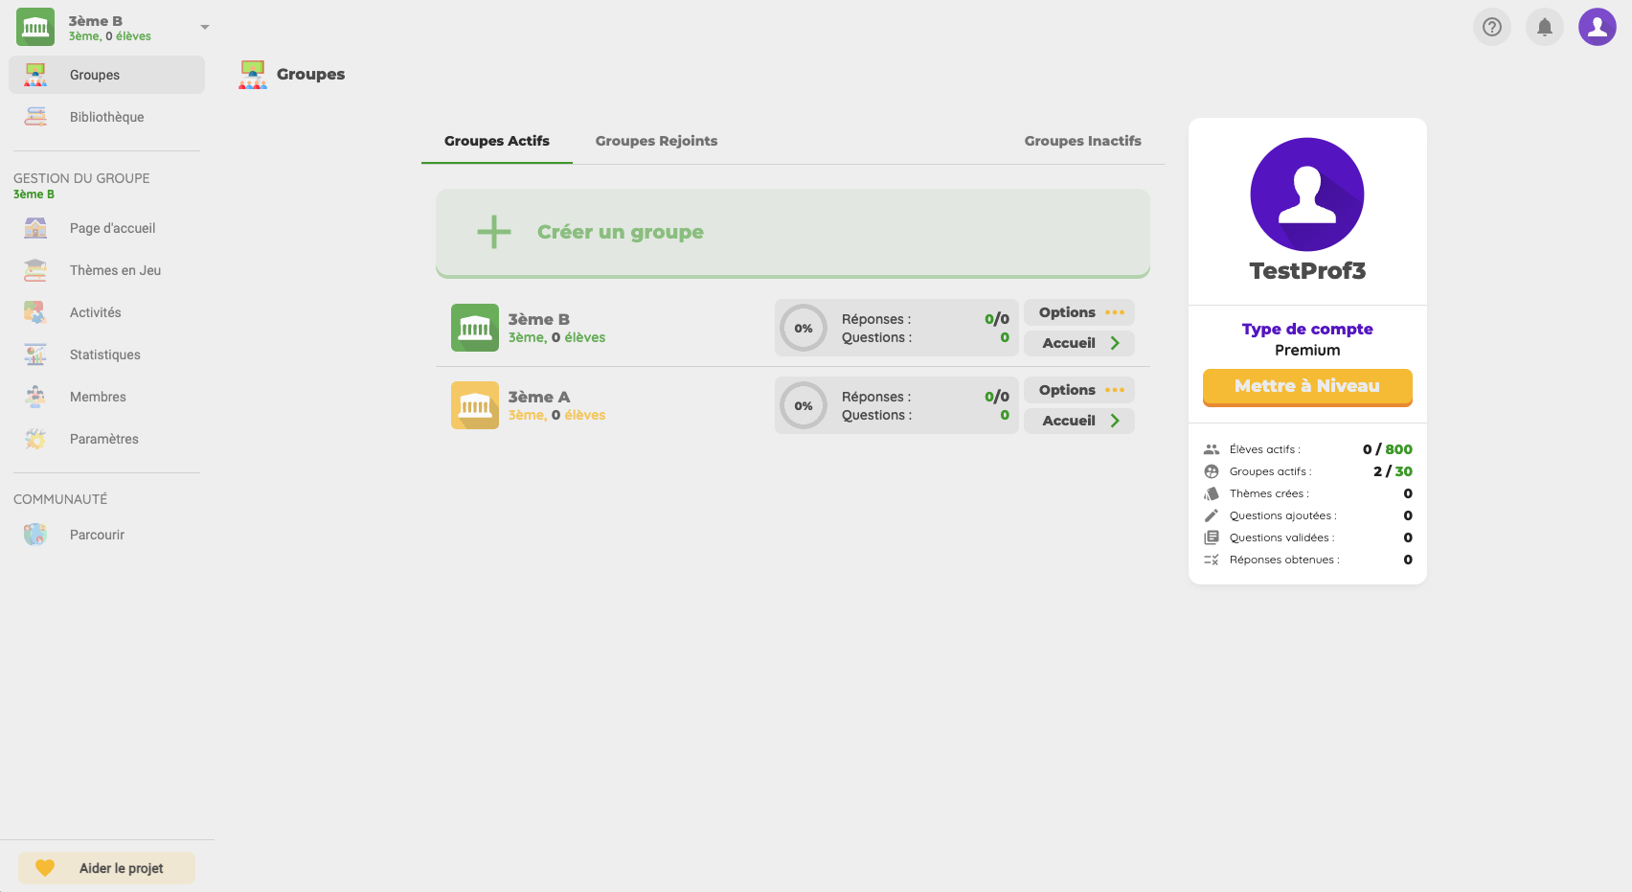Viewport: 1632px width, 892px height.
Task: Open Paramètres in the sidebar
Action: [103, 439]
